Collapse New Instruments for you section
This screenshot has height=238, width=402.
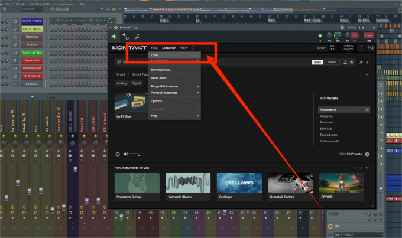[367, 168]
